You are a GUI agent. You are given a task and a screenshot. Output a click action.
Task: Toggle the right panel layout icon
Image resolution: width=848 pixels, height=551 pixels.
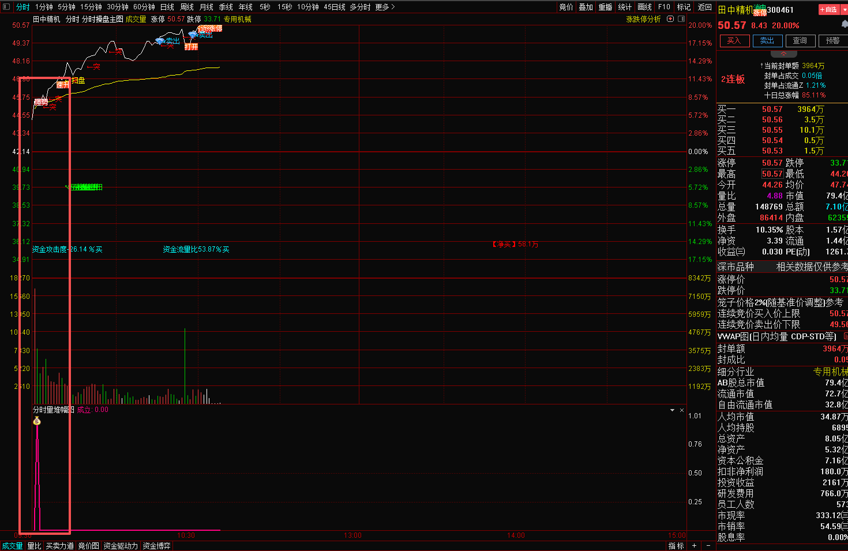pyautogui.click(x=681, y=19)
